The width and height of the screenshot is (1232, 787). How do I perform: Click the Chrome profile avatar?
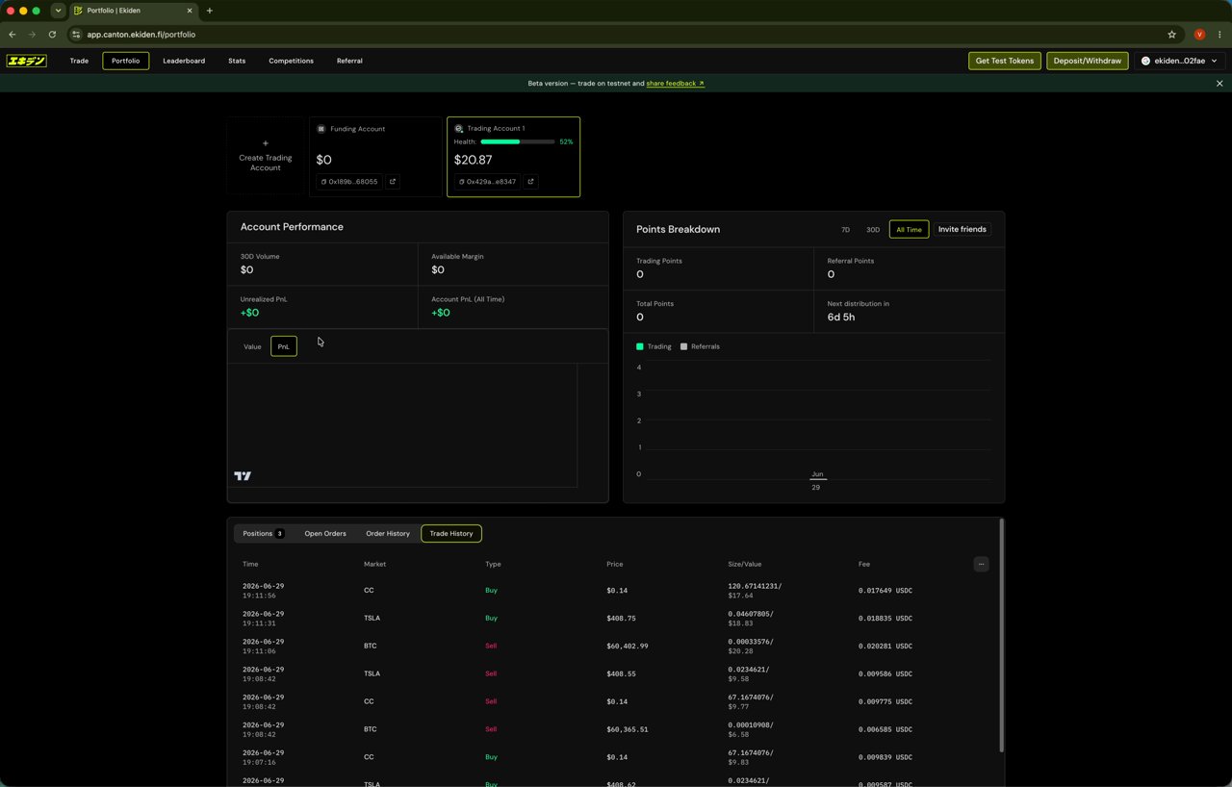(x=1199, y=35)
